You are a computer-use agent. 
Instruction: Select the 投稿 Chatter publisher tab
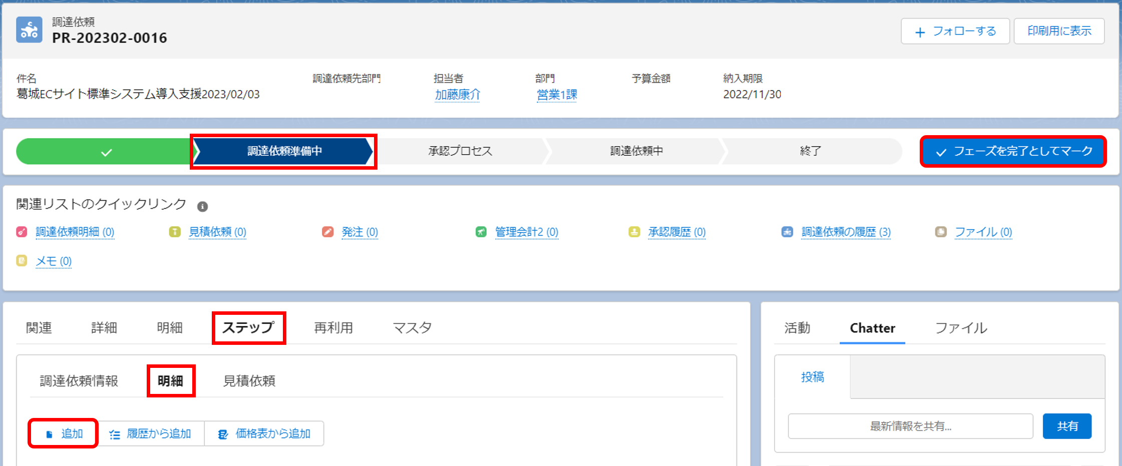[x=813, y=377]
